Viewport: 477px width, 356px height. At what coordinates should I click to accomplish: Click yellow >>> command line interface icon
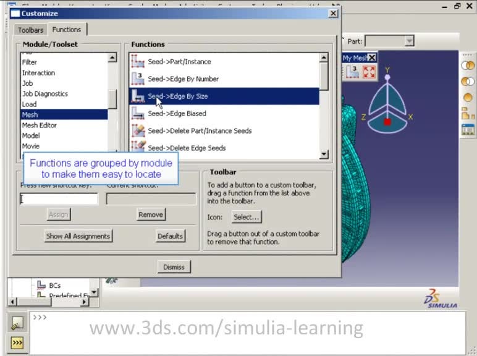(x=17, y=343)
